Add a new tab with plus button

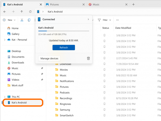click(133, 5)
